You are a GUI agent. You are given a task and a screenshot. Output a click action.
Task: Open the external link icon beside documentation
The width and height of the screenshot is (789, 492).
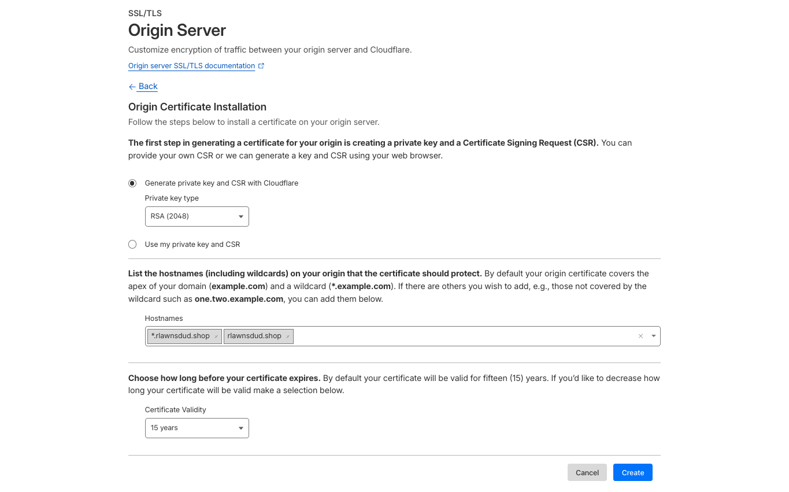click(x=261, y=66)
